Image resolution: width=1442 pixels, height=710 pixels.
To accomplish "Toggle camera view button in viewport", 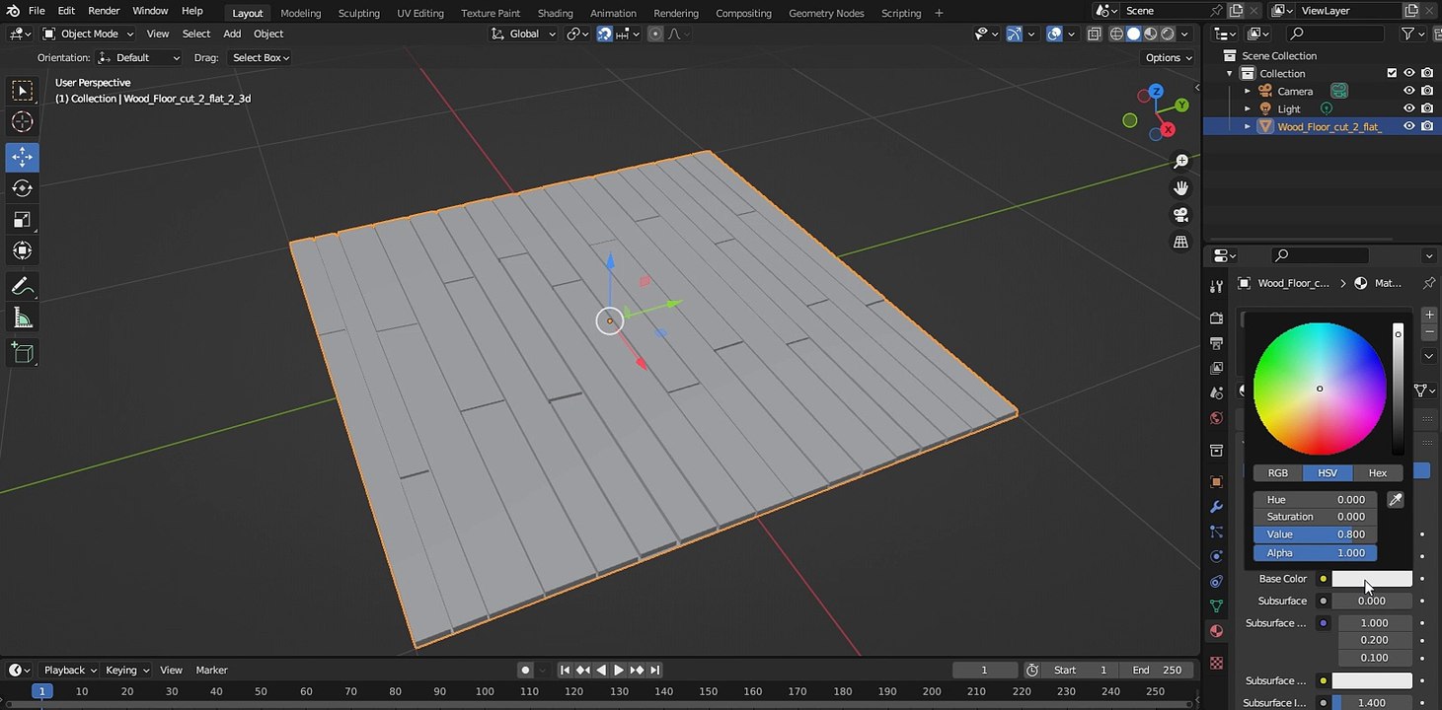I will 1180,215.
